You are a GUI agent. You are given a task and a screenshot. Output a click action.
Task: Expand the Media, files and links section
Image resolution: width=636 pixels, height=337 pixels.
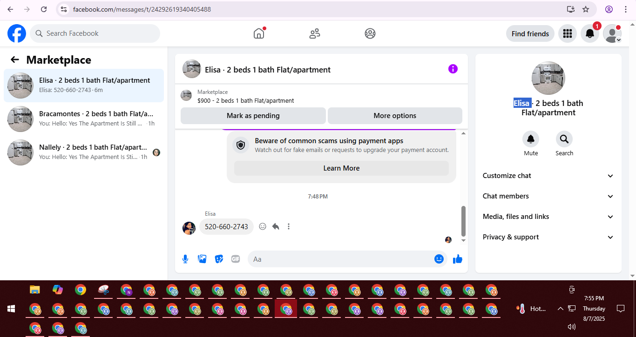[x=548, y=217]
